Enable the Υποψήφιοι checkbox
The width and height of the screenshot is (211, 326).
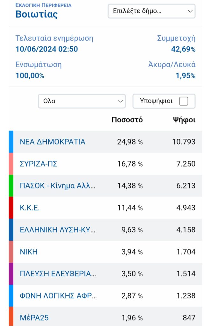click(184, 101)
